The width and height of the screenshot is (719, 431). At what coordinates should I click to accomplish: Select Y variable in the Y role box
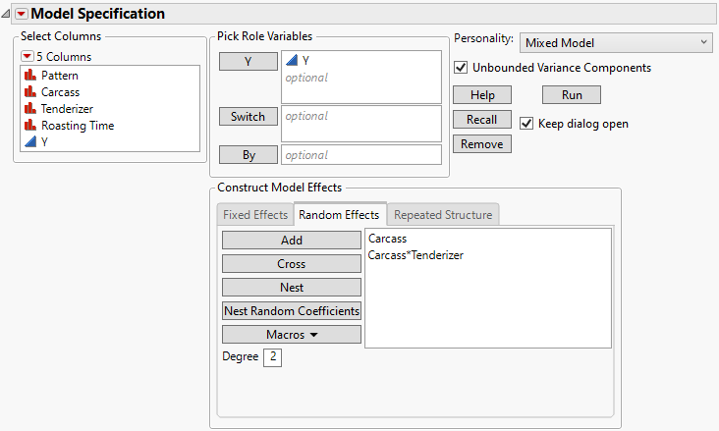[305, 61]
